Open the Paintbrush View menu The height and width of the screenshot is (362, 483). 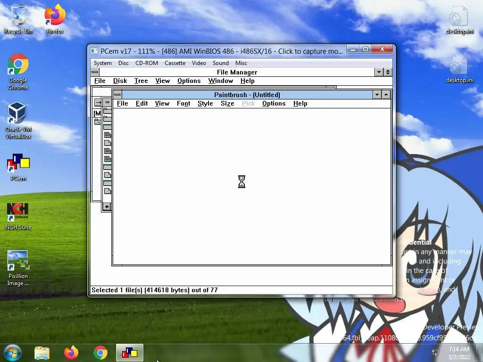tap(162, 103)
